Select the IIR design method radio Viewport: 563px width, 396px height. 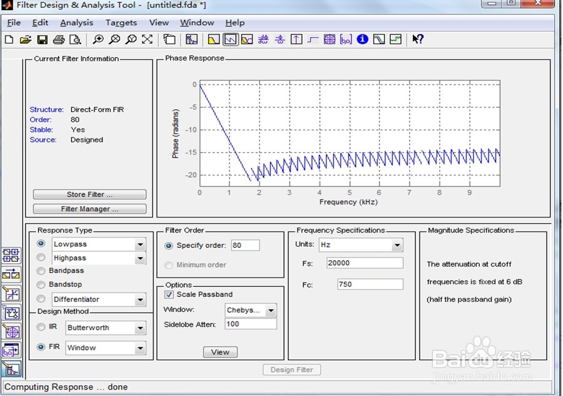click(41, 327)
